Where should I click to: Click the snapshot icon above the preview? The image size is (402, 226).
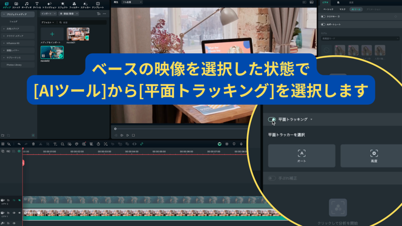[312, 2]
